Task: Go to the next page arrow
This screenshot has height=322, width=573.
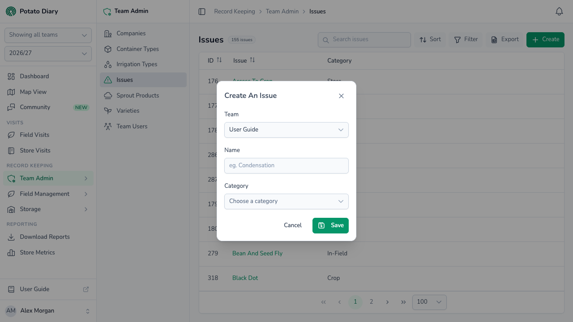Action: click(x=387, y=302)
